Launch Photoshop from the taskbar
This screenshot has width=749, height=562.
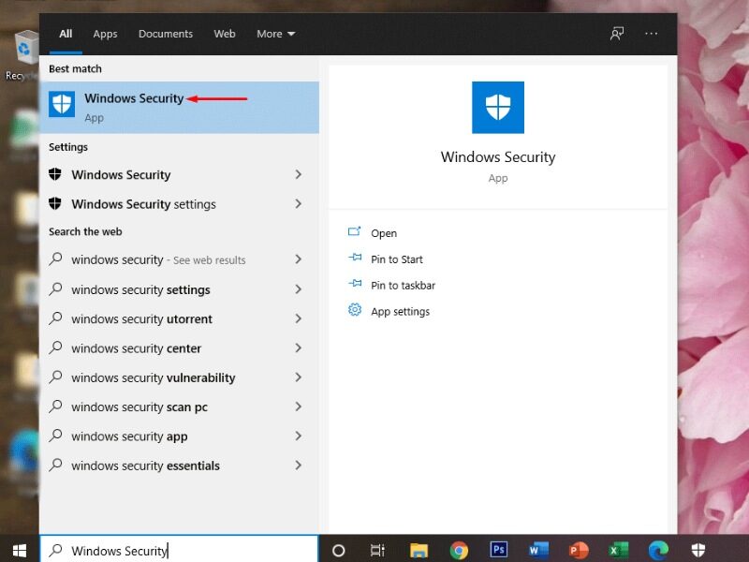pos(499,550)
